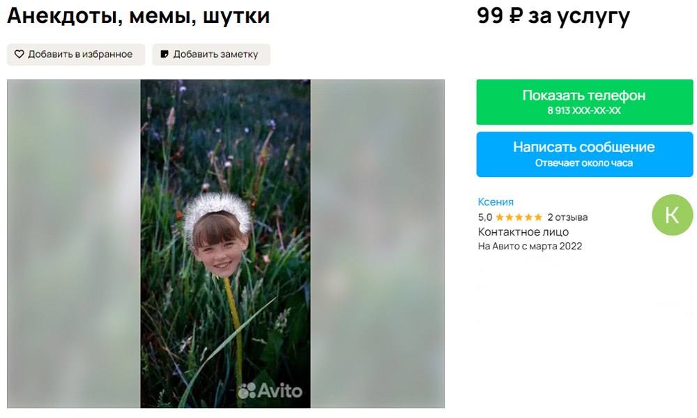The image size is (697, 418).
Task: Open the dandelion girl photo
Action: coord(225,243)
